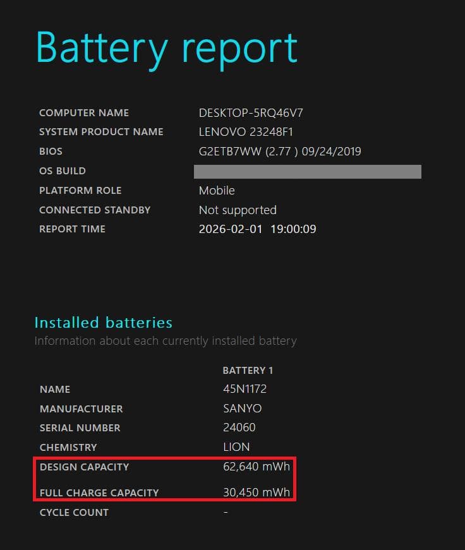Viewport: 465px width, 550px height.
Task: Click the 62,640 mWh design capacity value
Action: point(256,467)
